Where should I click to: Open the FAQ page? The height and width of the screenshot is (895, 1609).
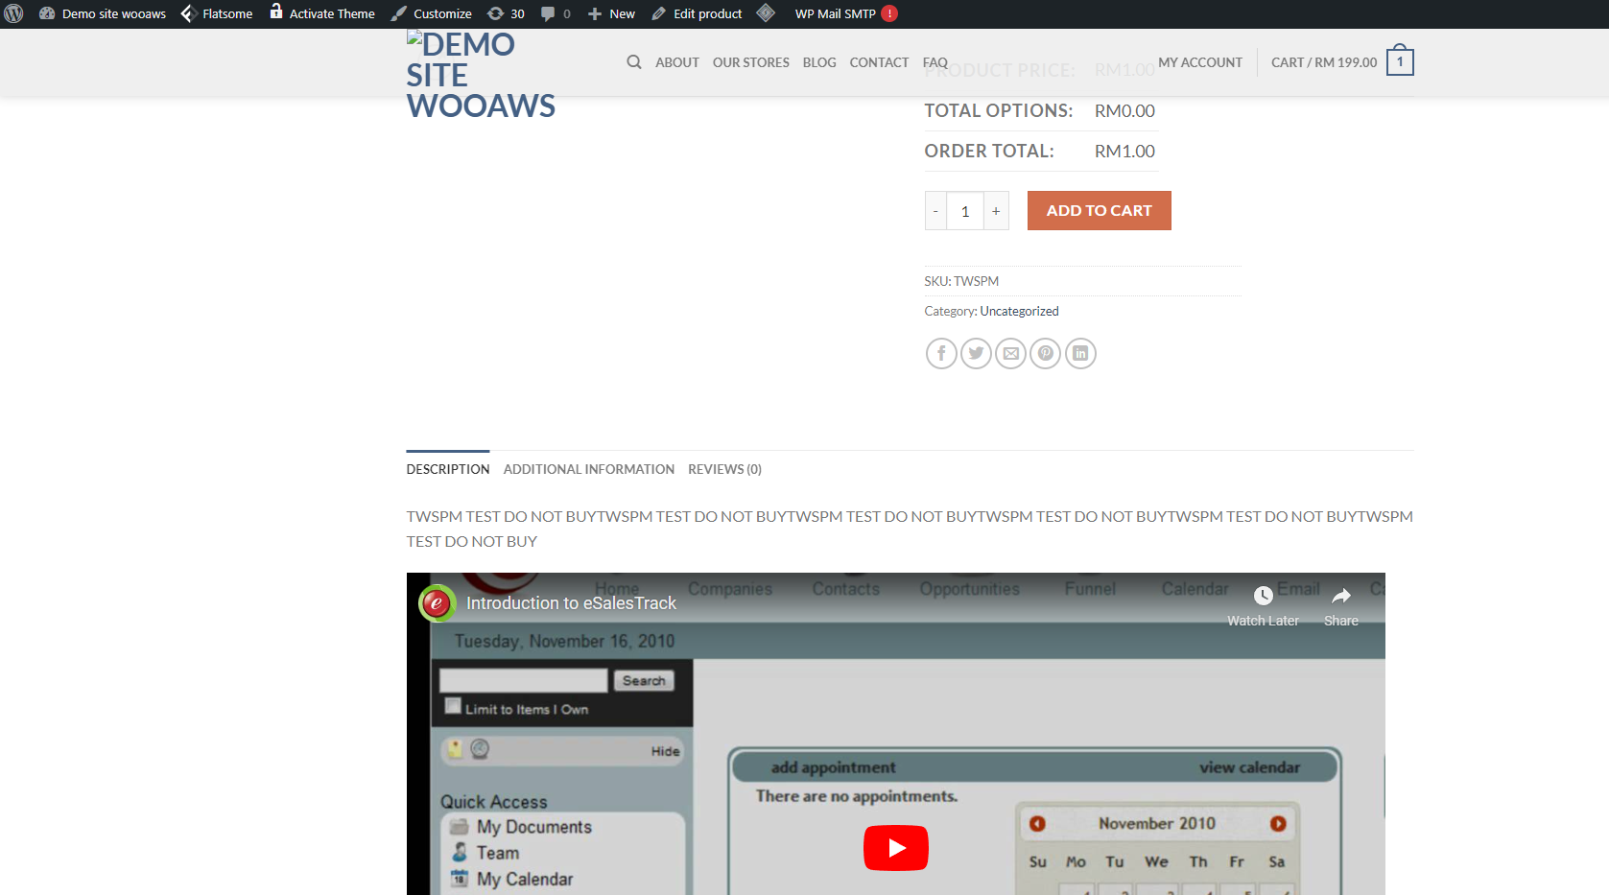click(x=935, y=62)
